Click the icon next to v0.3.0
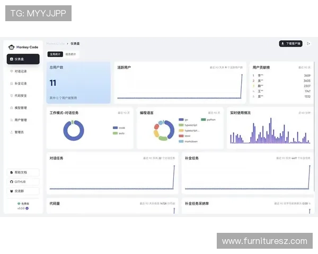The image size is (318, 254). (x=27, y=208)
